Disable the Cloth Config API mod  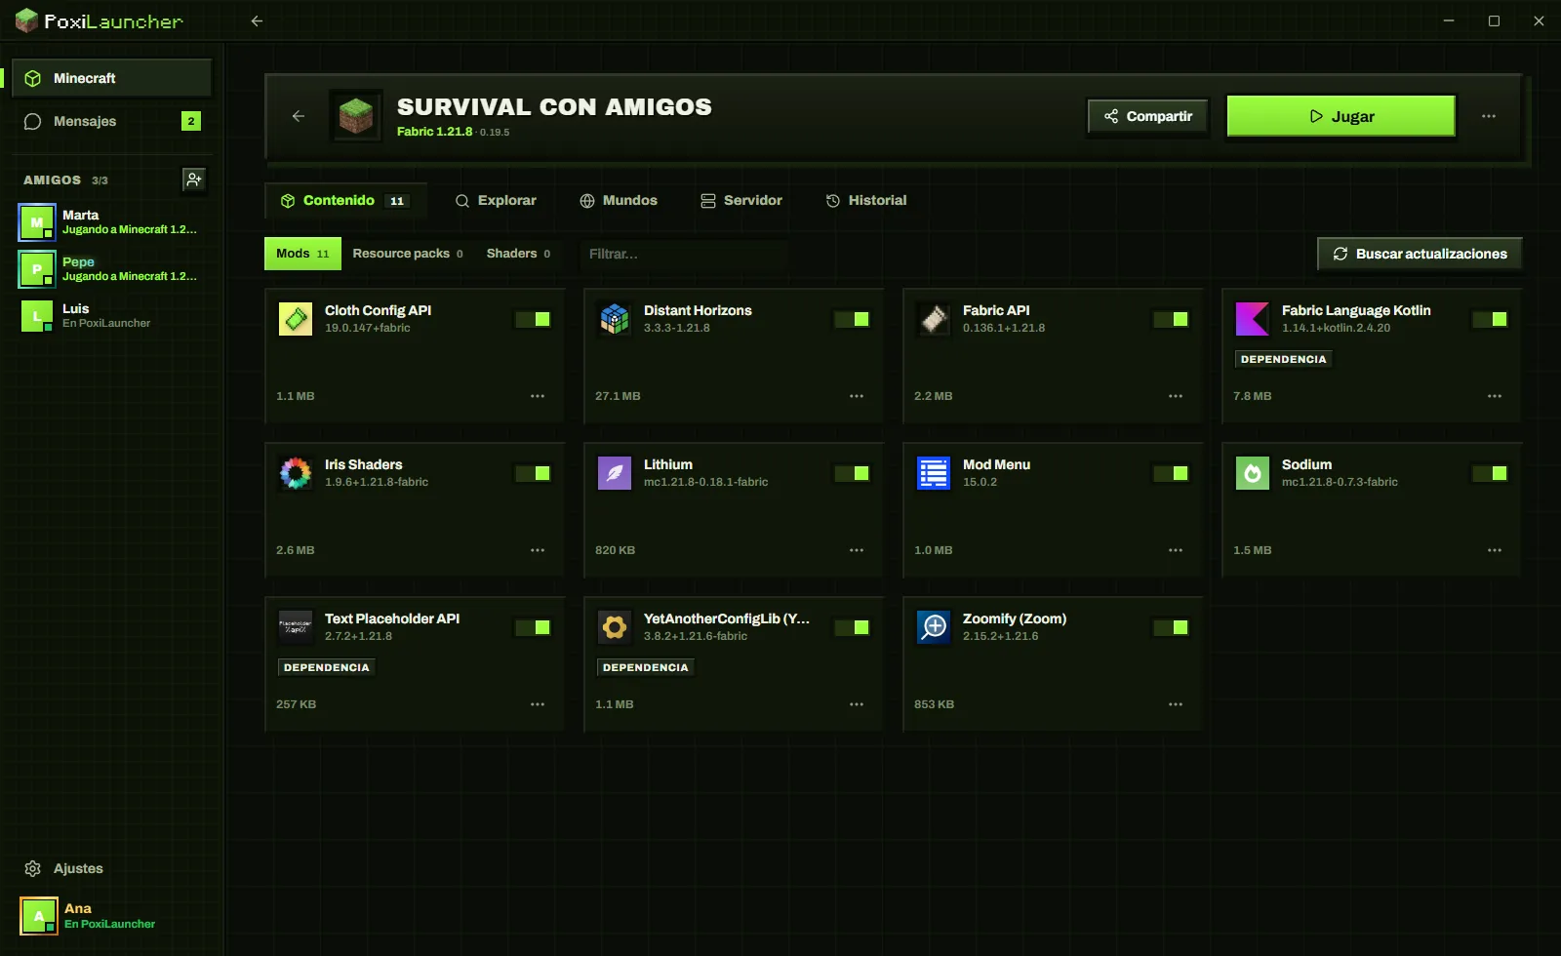[x=533, y=319]
